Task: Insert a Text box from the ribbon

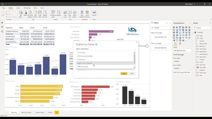Action: 70,13
